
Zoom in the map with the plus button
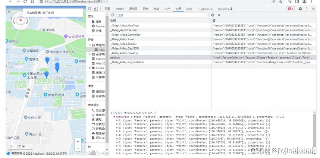pos(78,142)
